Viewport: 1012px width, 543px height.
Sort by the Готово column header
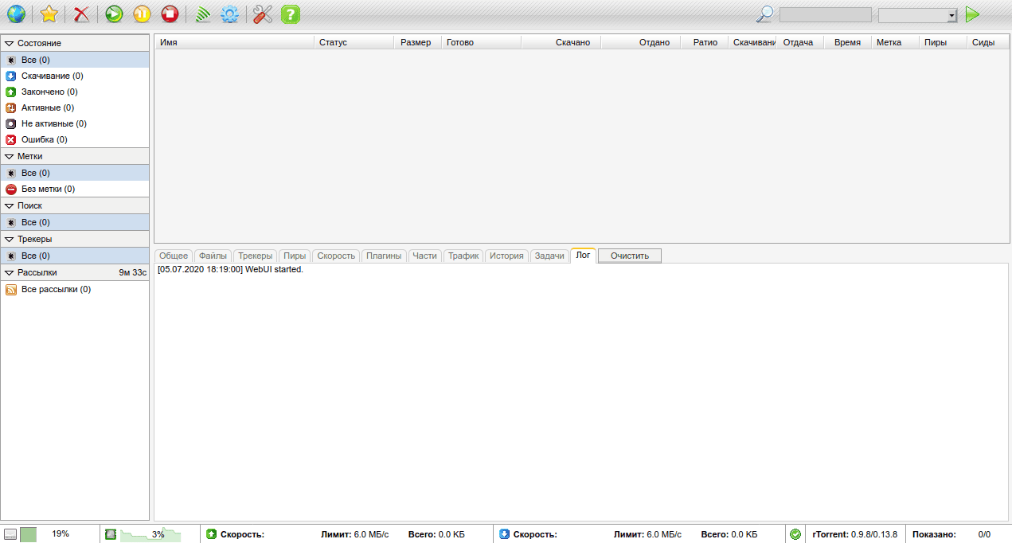[x=481, y=42]
